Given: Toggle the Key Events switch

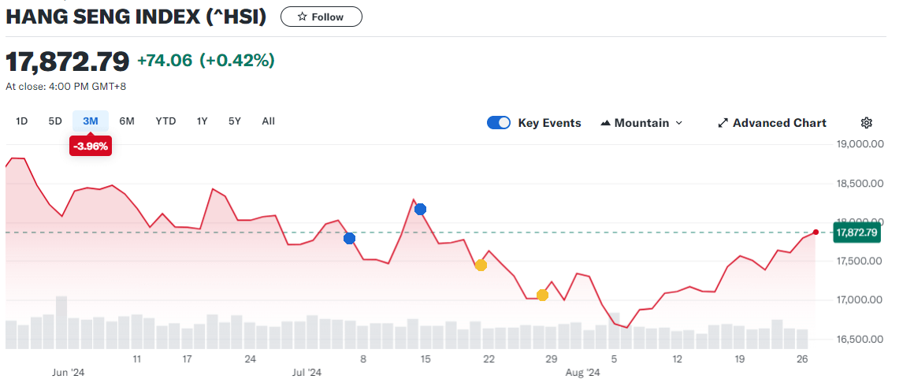Looking at the screenshot, I should (499, 123).
